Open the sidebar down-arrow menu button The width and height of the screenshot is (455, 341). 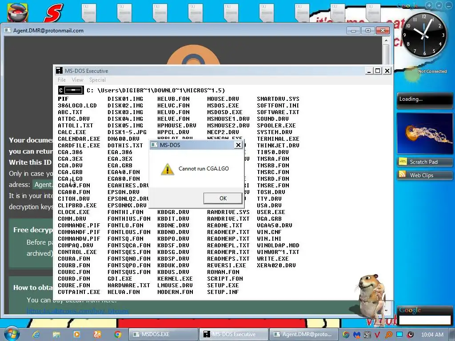pos(439,5)
